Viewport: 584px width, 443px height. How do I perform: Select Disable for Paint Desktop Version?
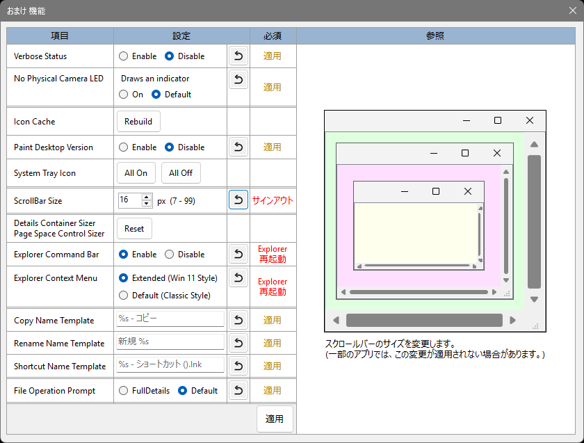click(x=169, y=147)
